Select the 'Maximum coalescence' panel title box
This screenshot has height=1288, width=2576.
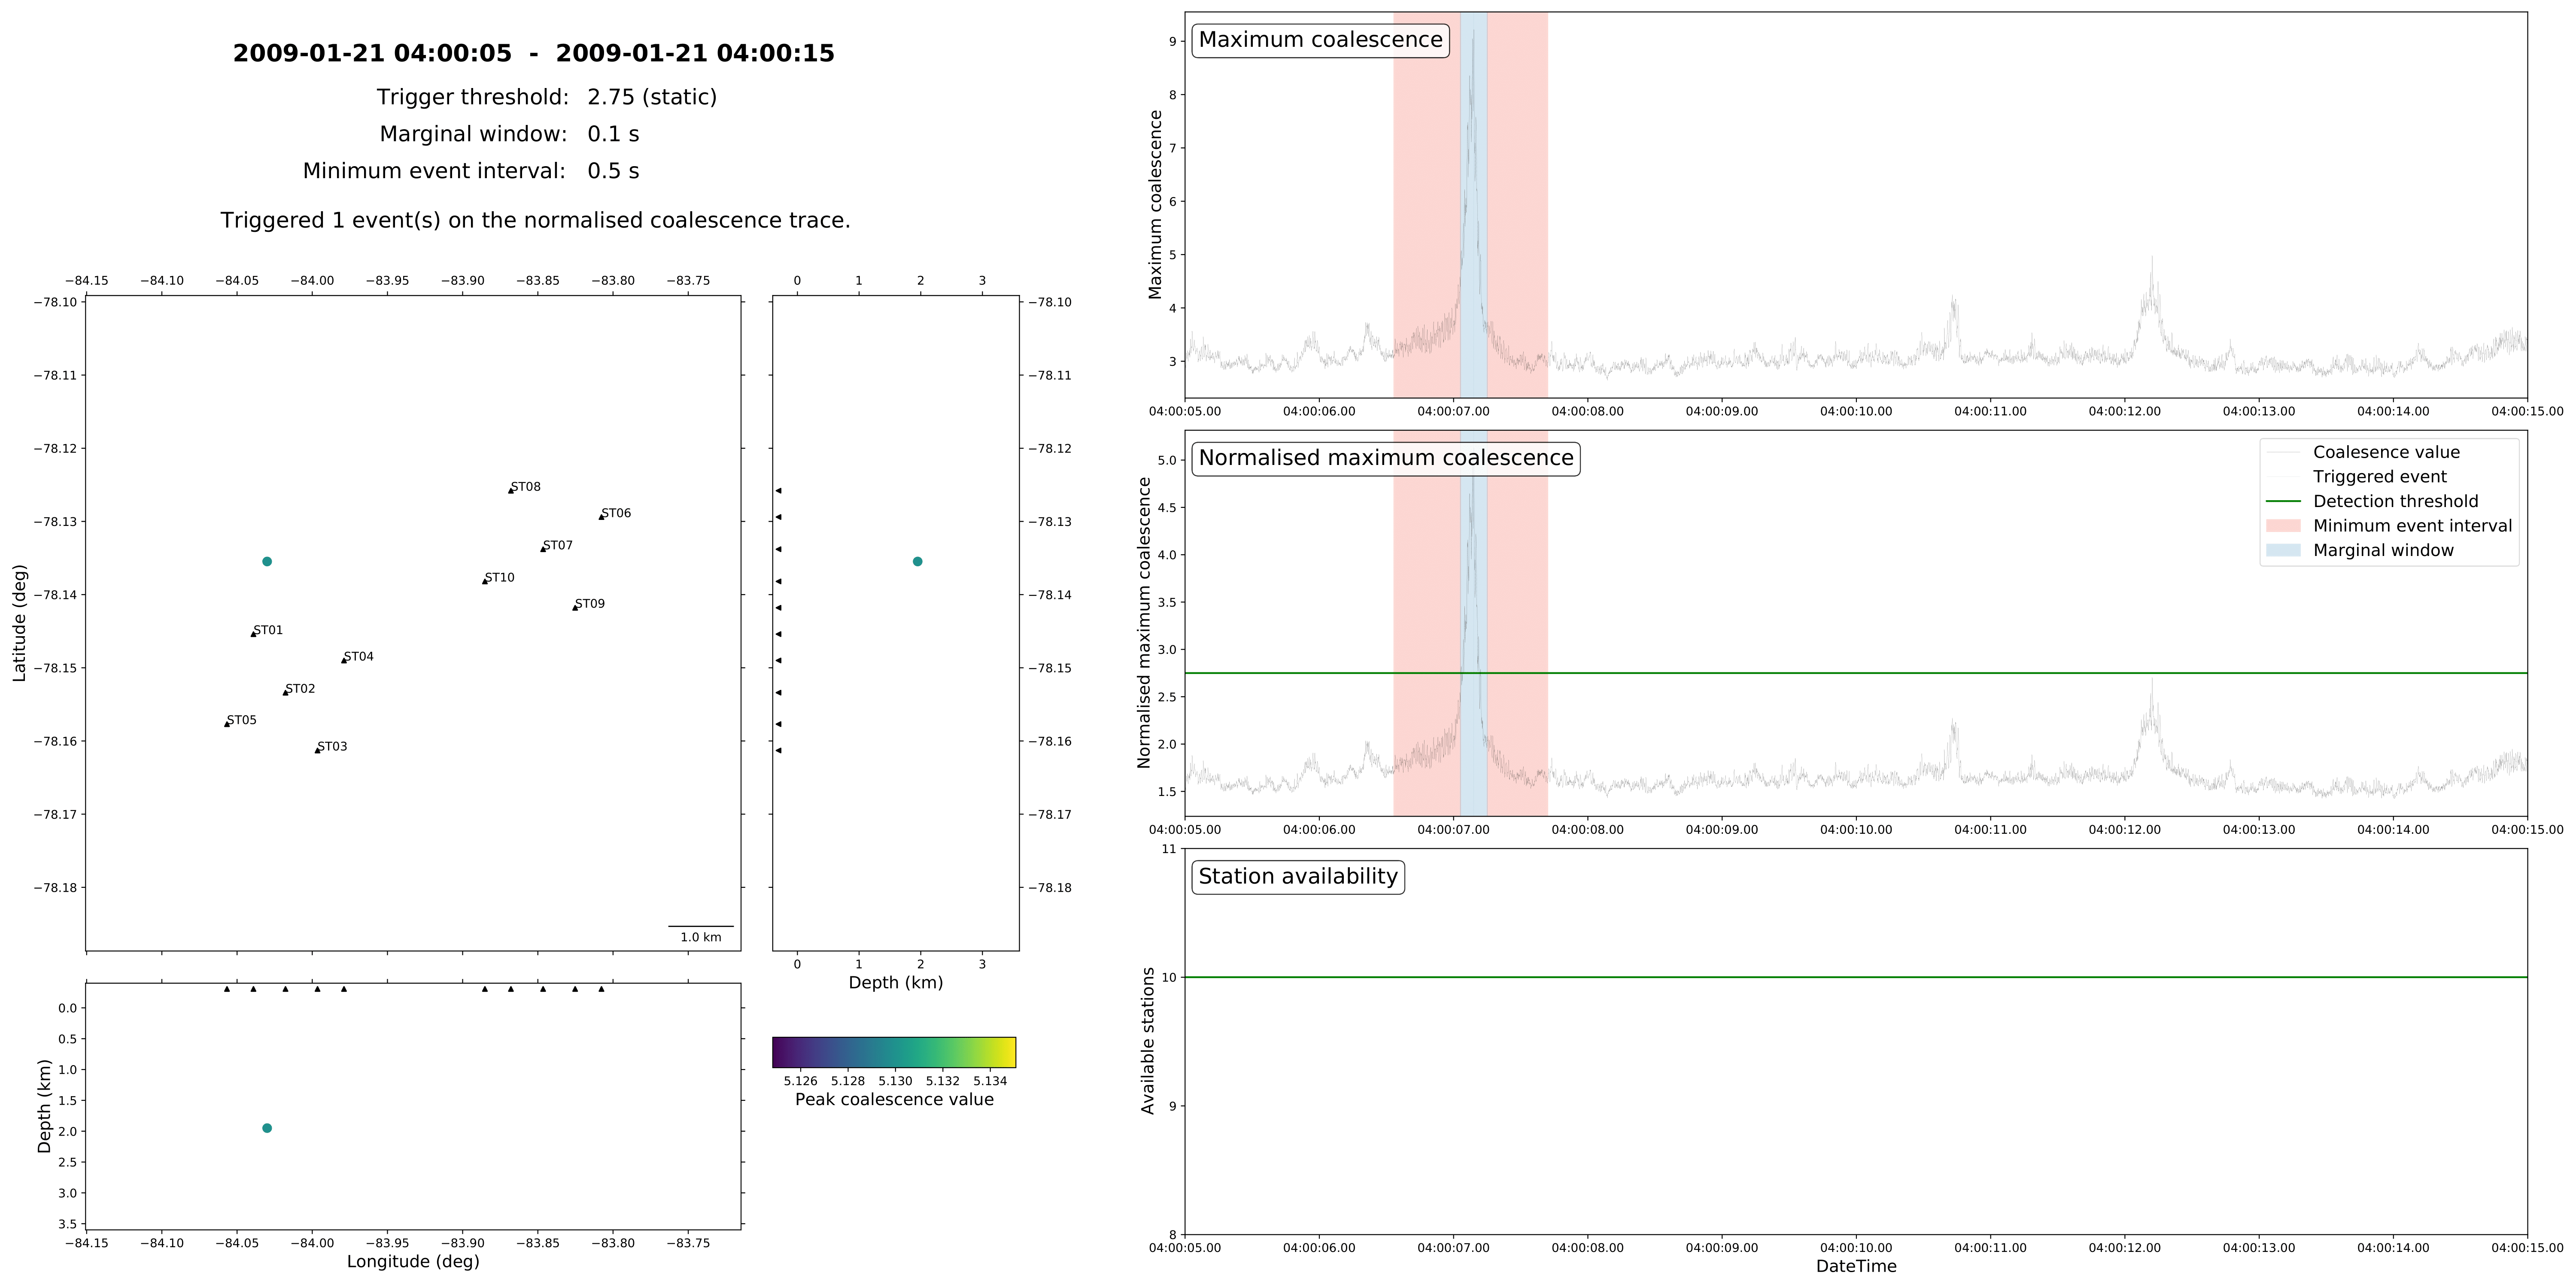coord(1321,40)
